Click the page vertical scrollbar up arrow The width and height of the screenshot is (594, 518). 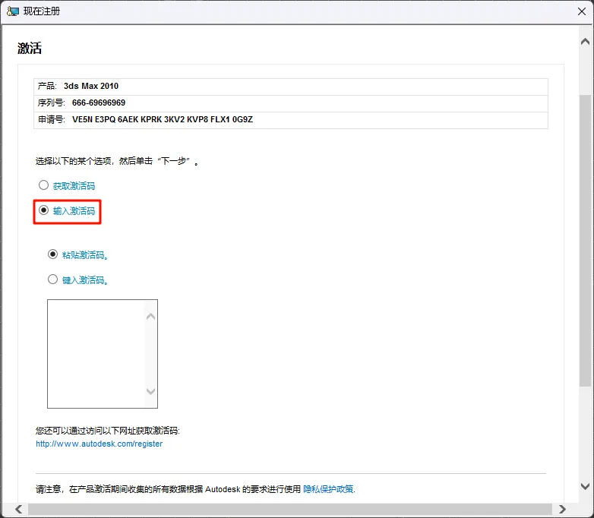[586, 42]
